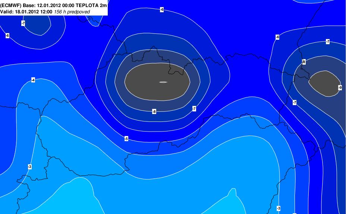Select the "-5" contour label
This screenshot has width=346, height=214.
coord(126,139)
